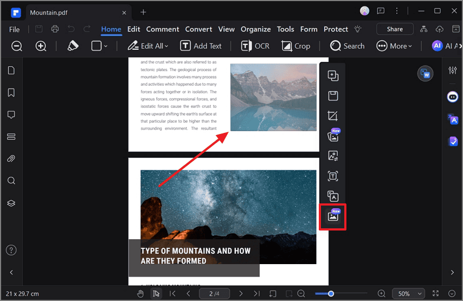Open the Protect tab
The width and height of the screenshot is (463, 301).
[336, 29]
